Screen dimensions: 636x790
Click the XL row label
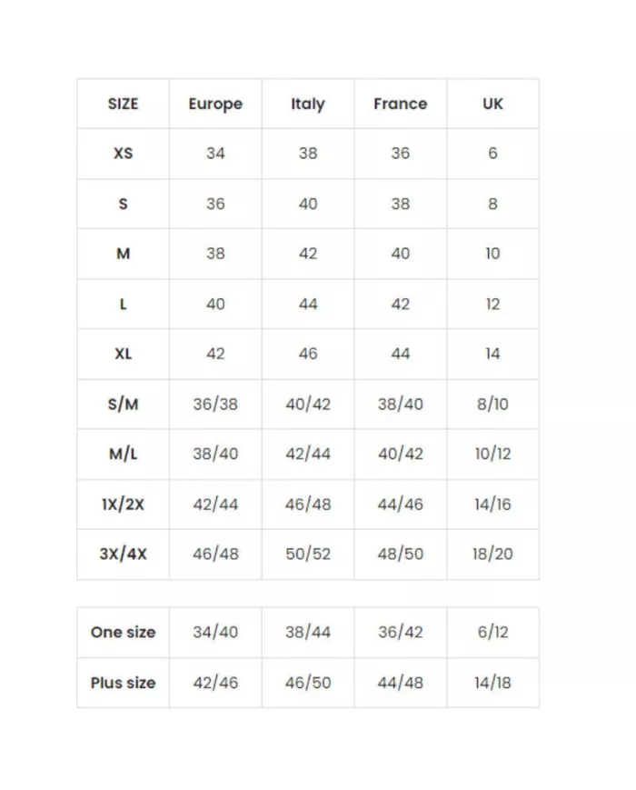pos(123,354)
